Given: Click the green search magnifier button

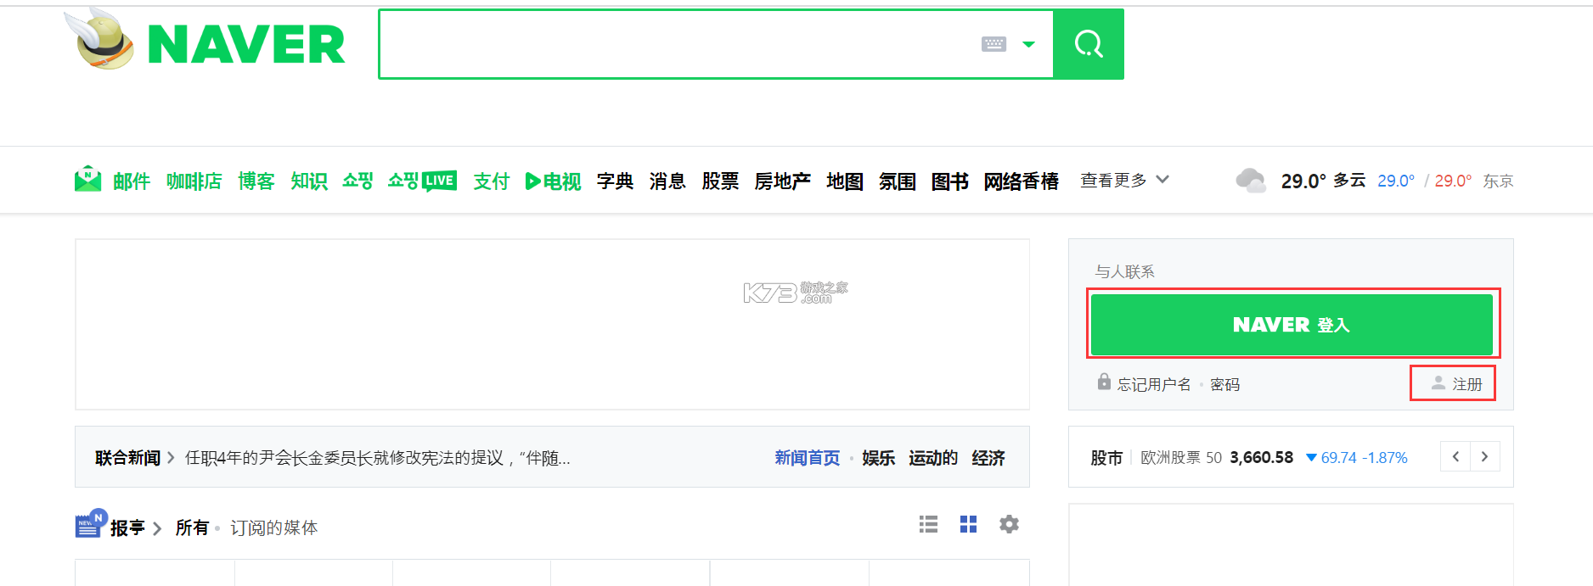Looking at the screenshot, I should [x=1088, y=44].
